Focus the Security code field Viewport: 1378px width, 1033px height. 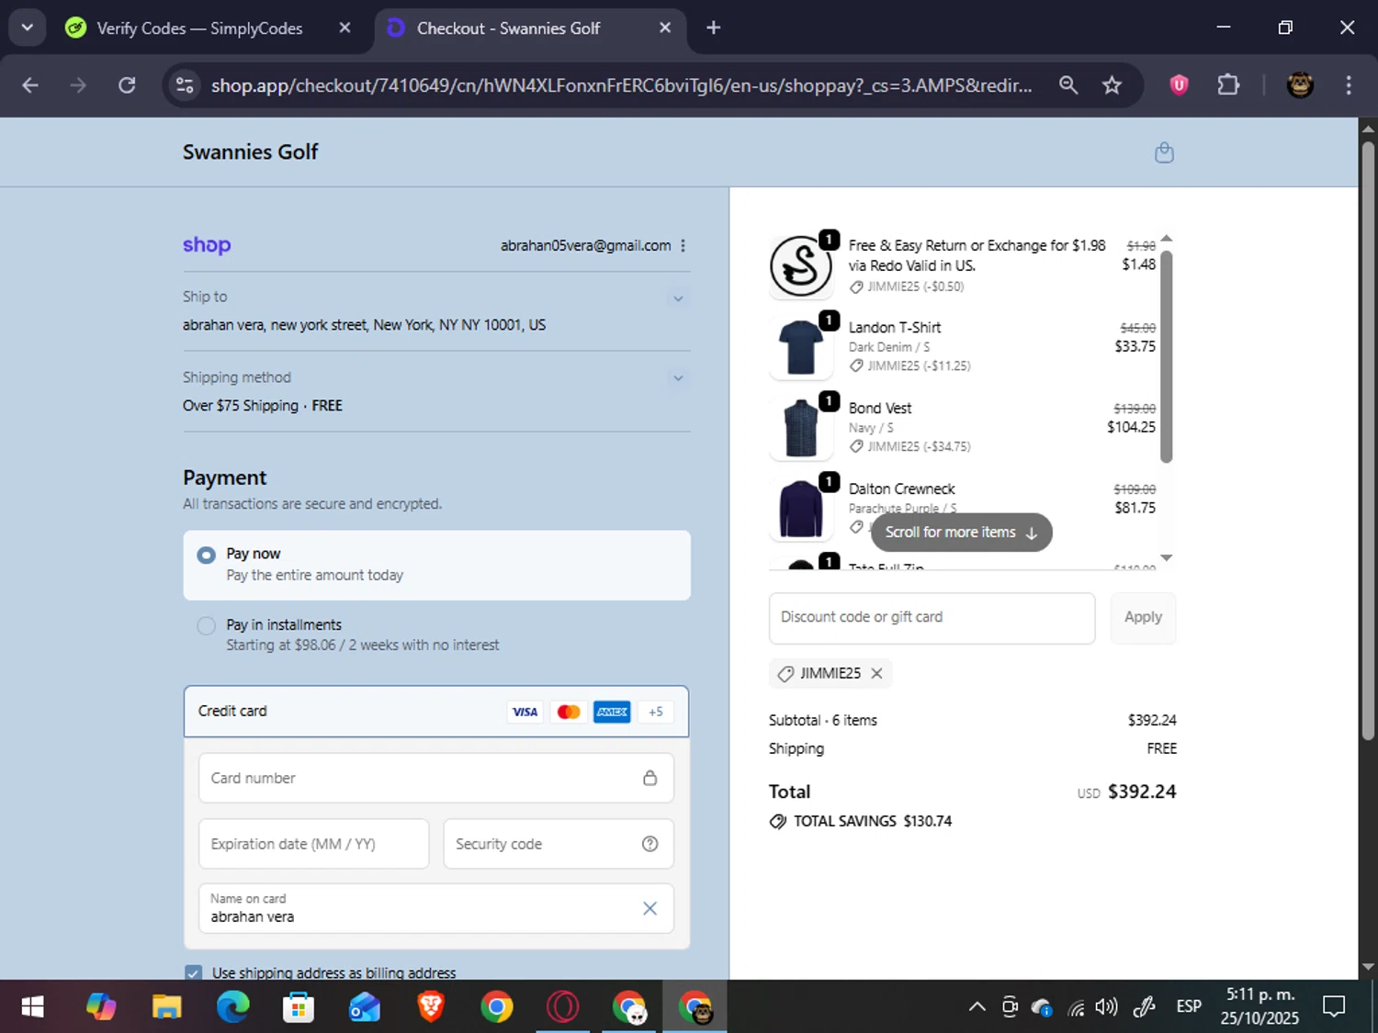point(559,844)
